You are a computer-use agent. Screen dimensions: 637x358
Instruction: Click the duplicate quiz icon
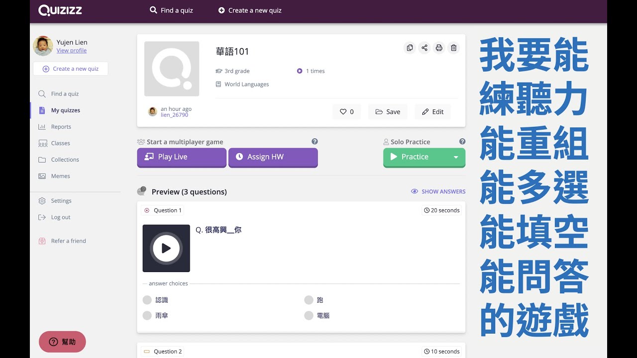coord(410,48)
